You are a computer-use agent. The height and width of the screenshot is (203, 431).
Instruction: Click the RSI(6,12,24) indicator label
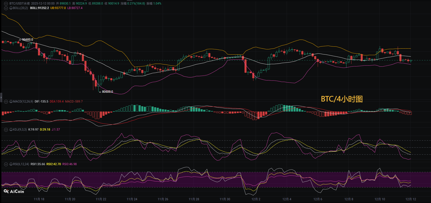(21, 164)
